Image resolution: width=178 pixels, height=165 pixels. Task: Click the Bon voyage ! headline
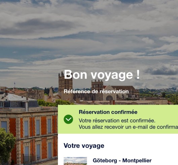click(102, 75)
